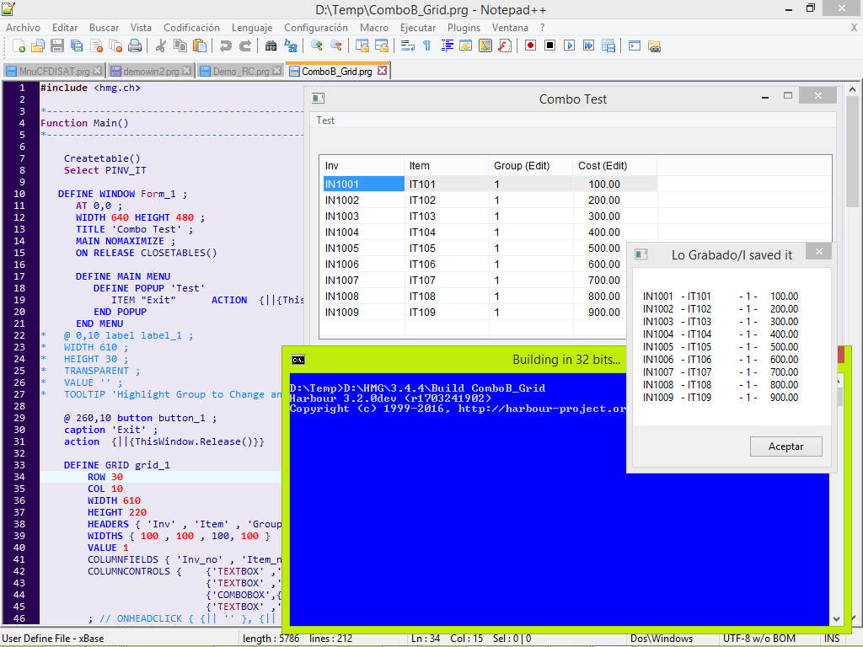Viewport: 863px width, 647px height.
Task: Open Find with the binoculars icon
Action: 271,45
